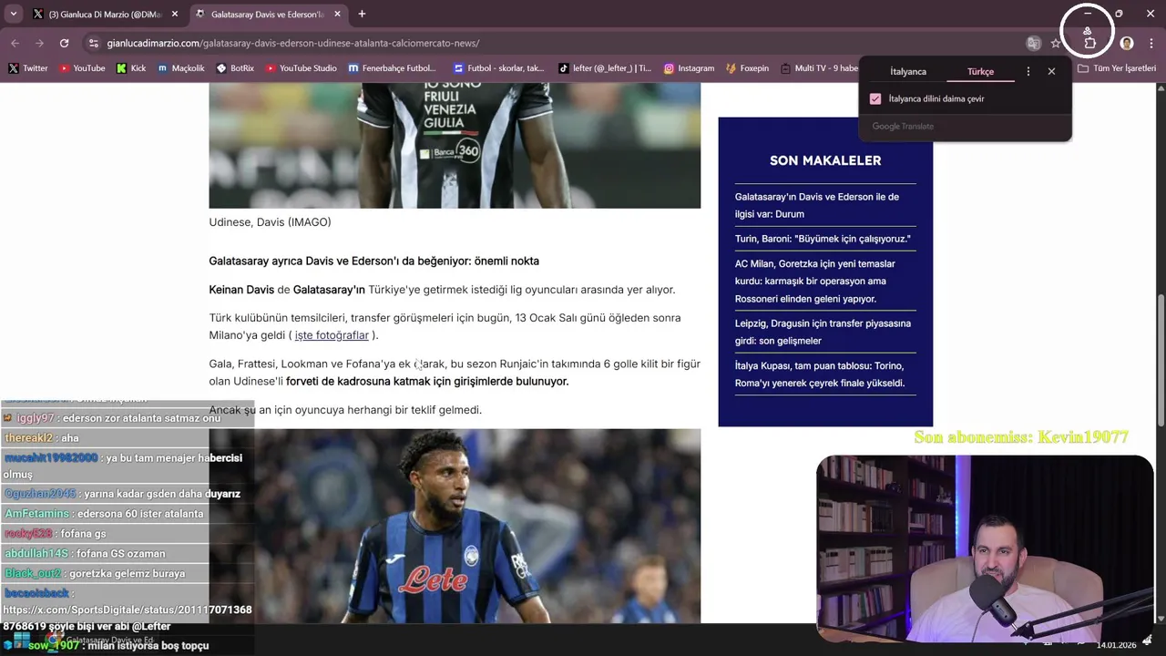Close the Gianluca Di Marzio X tab
The image size is (1166, 656).
tap(175, 15)
